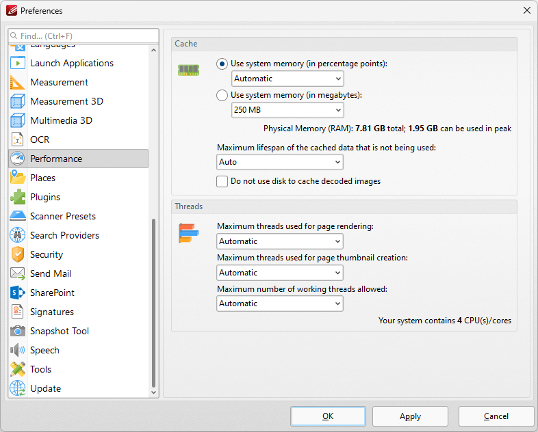Open the percentage memory Automatic dropdown
The image size is (538, 432).
pyautogui.click(x=287, y=79)
